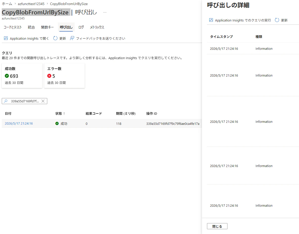Viewport: 299px width, 234px height.
Task: Click Application Insights で開く button
Action: tap(27, 38)
